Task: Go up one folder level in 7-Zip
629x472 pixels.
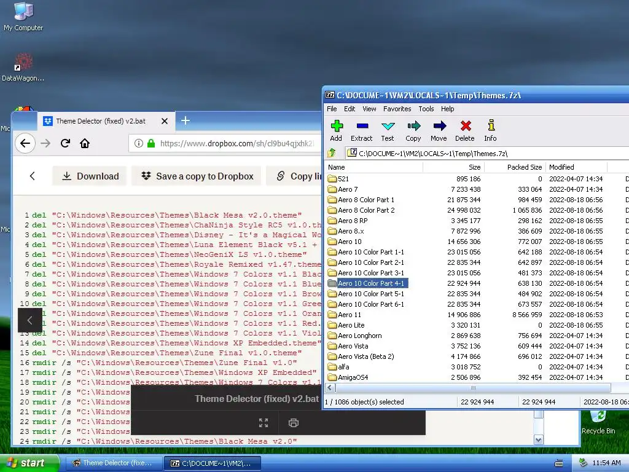Action: 331,153
